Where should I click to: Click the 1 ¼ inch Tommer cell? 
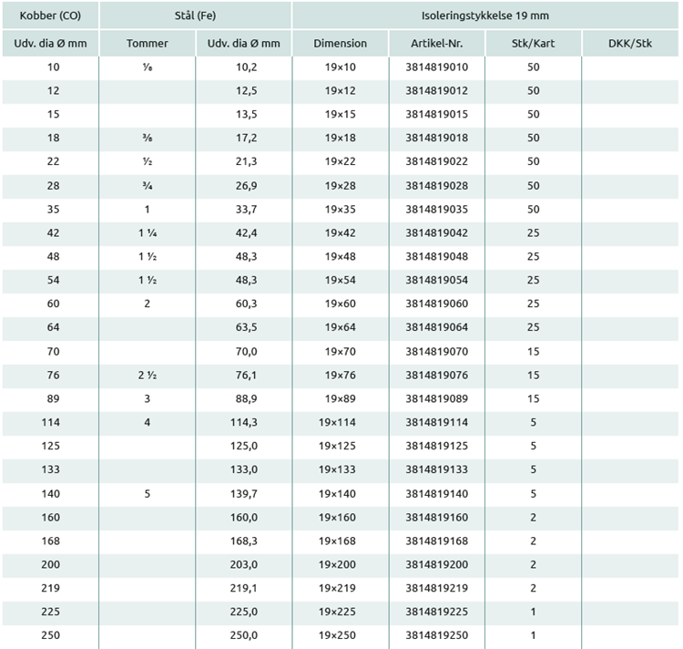[148, 232]
